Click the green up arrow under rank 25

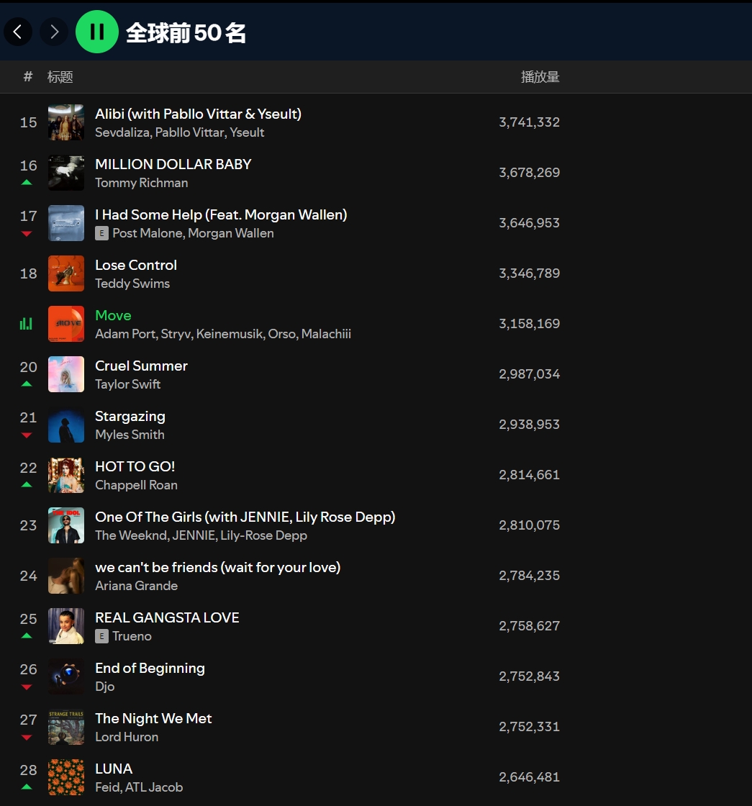[27, 636]
